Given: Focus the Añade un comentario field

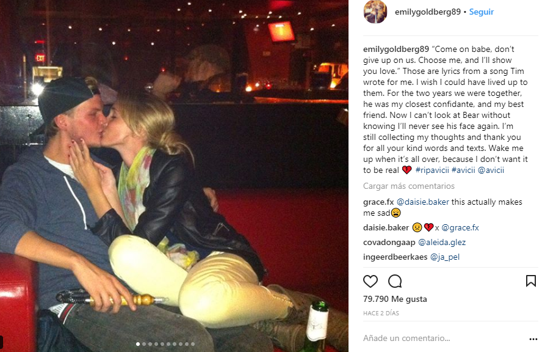Looking at the screenshot, I should [x=443, y=338].
